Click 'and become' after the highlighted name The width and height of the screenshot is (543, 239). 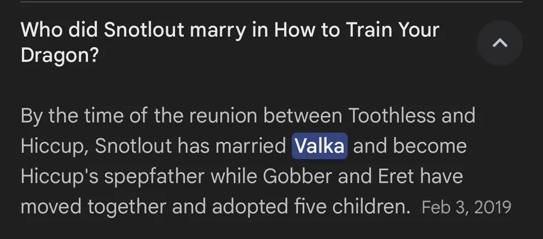(410, 146)
